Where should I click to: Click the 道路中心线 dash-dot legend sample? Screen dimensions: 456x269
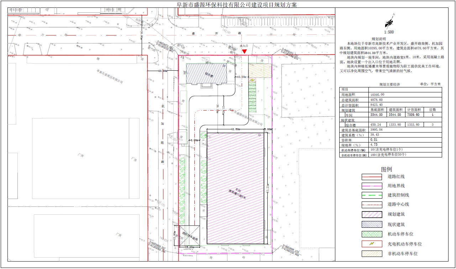coord(372,204)
